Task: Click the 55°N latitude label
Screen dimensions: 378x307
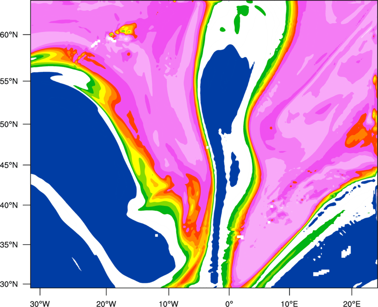Action: point(9,81)
